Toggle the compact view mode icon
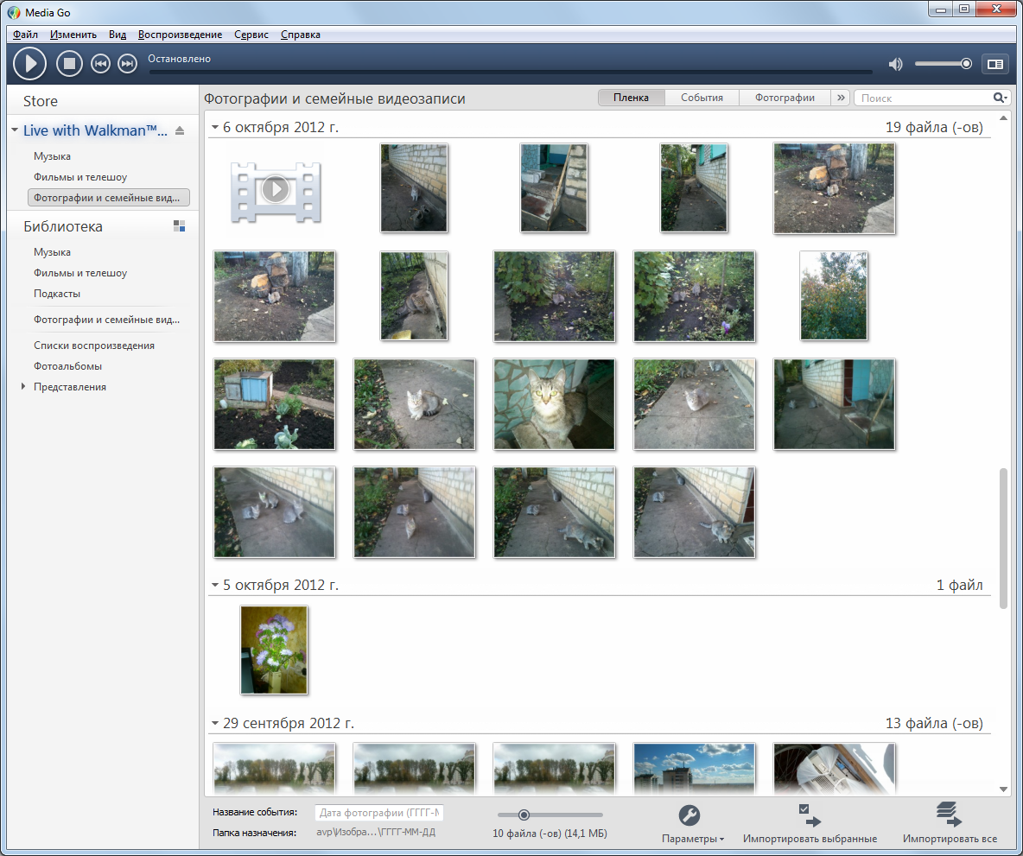The height and width of the screenshot is (856, 1023). click(x=994, y=64)
